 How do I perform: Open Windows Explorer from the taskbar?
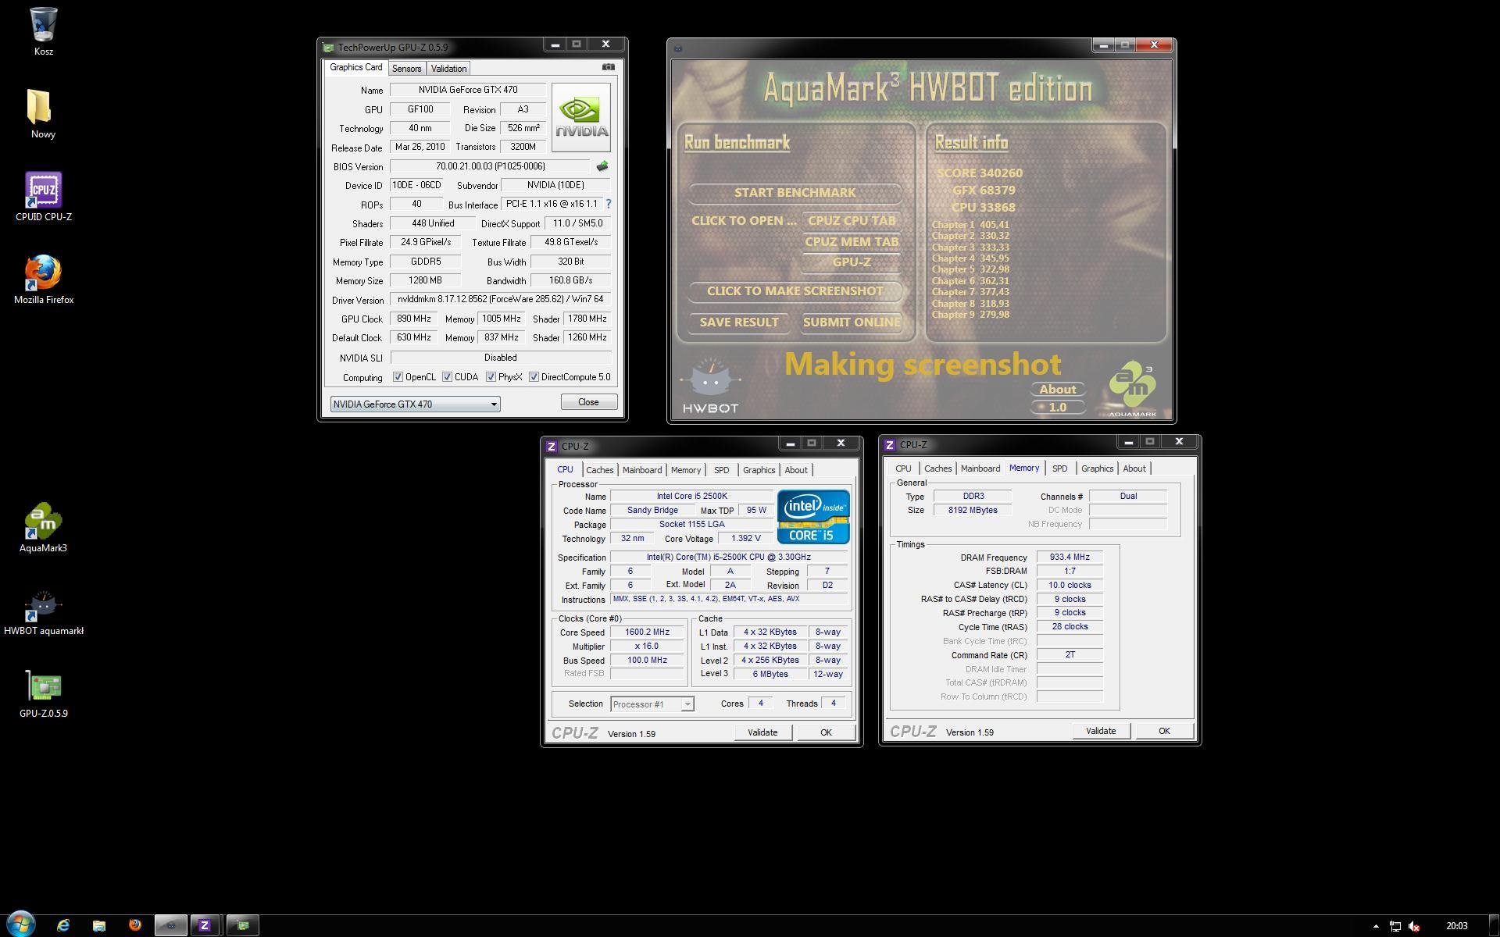[x=99, y=925]
